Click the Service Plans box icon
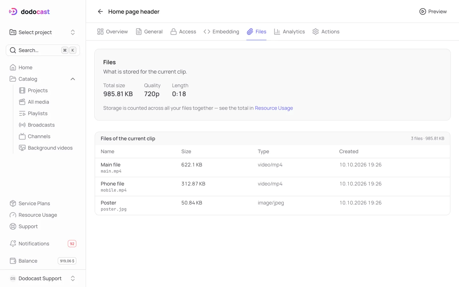 (13, 203)
